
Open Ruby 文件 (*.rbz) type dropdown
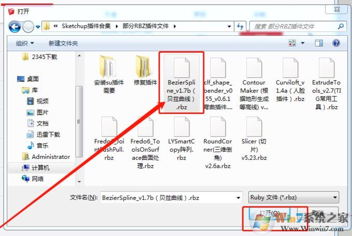point(293,197)
